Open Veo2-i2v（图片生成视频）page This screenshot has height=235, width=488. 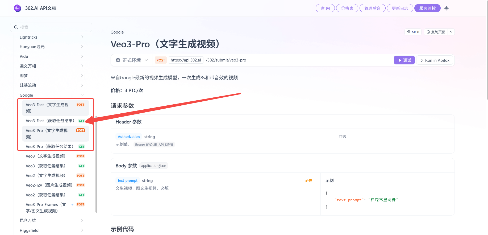coord(55,185)
